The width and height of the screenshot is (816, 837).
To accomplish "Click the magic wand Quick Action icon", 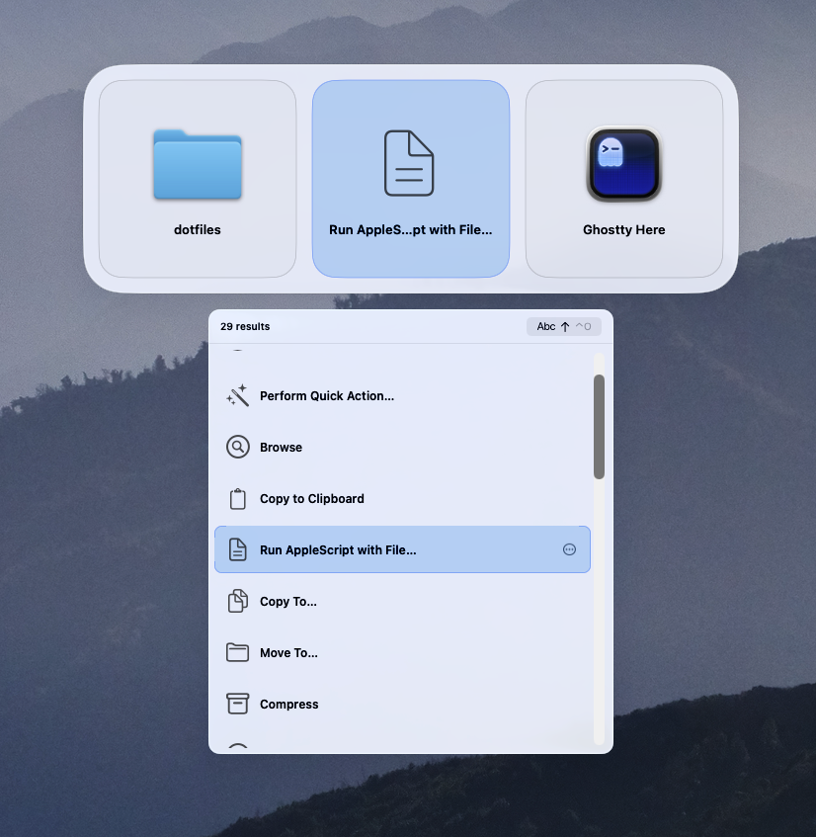I will pos(237,395).
